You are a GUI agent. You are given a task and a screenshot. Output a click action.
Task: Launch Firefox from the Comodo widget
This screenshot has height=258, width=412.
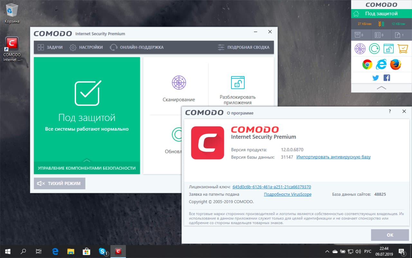point(396,64)
